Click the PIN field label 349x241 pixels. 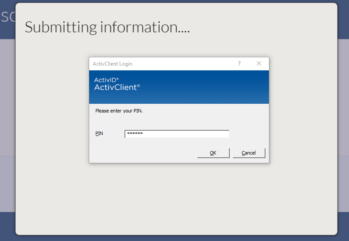click(99, 133)
